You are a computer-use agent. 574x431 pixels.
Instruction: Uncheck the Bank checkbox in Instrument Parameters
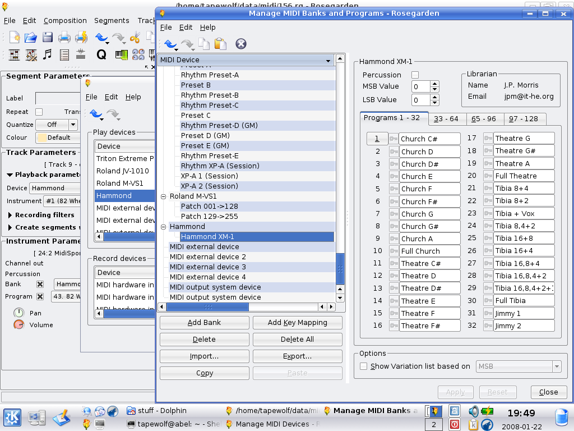click(x=40, y=284)
